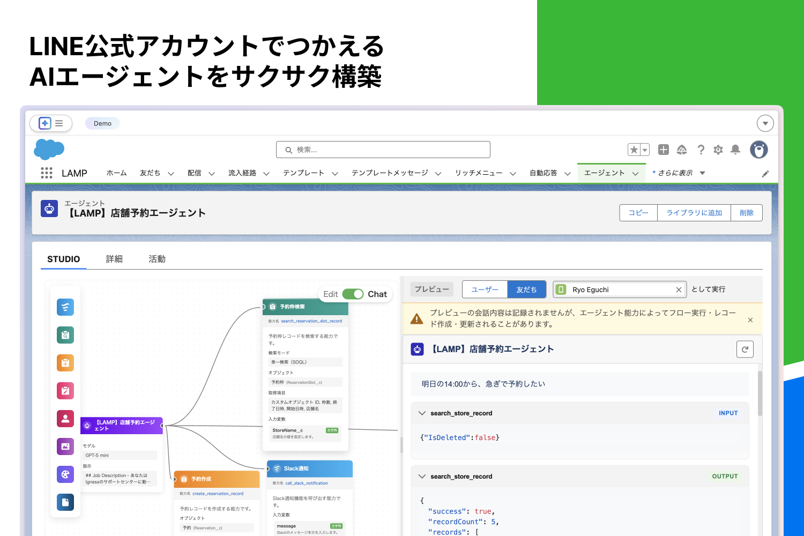Open the Help question mark icon
The width and height of the screenshot is (804, 536).
point(701,150)
